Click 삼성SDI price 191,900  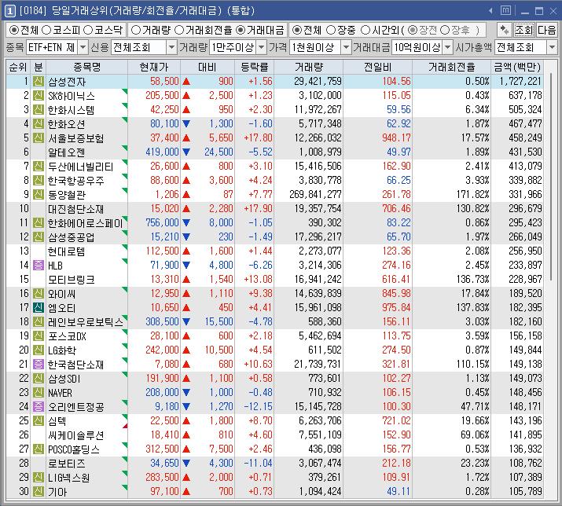(x=163, y=378)
